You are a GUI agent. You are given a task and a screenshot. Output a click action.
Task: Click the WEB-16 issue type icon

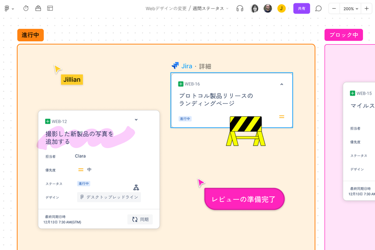[181, 84]
